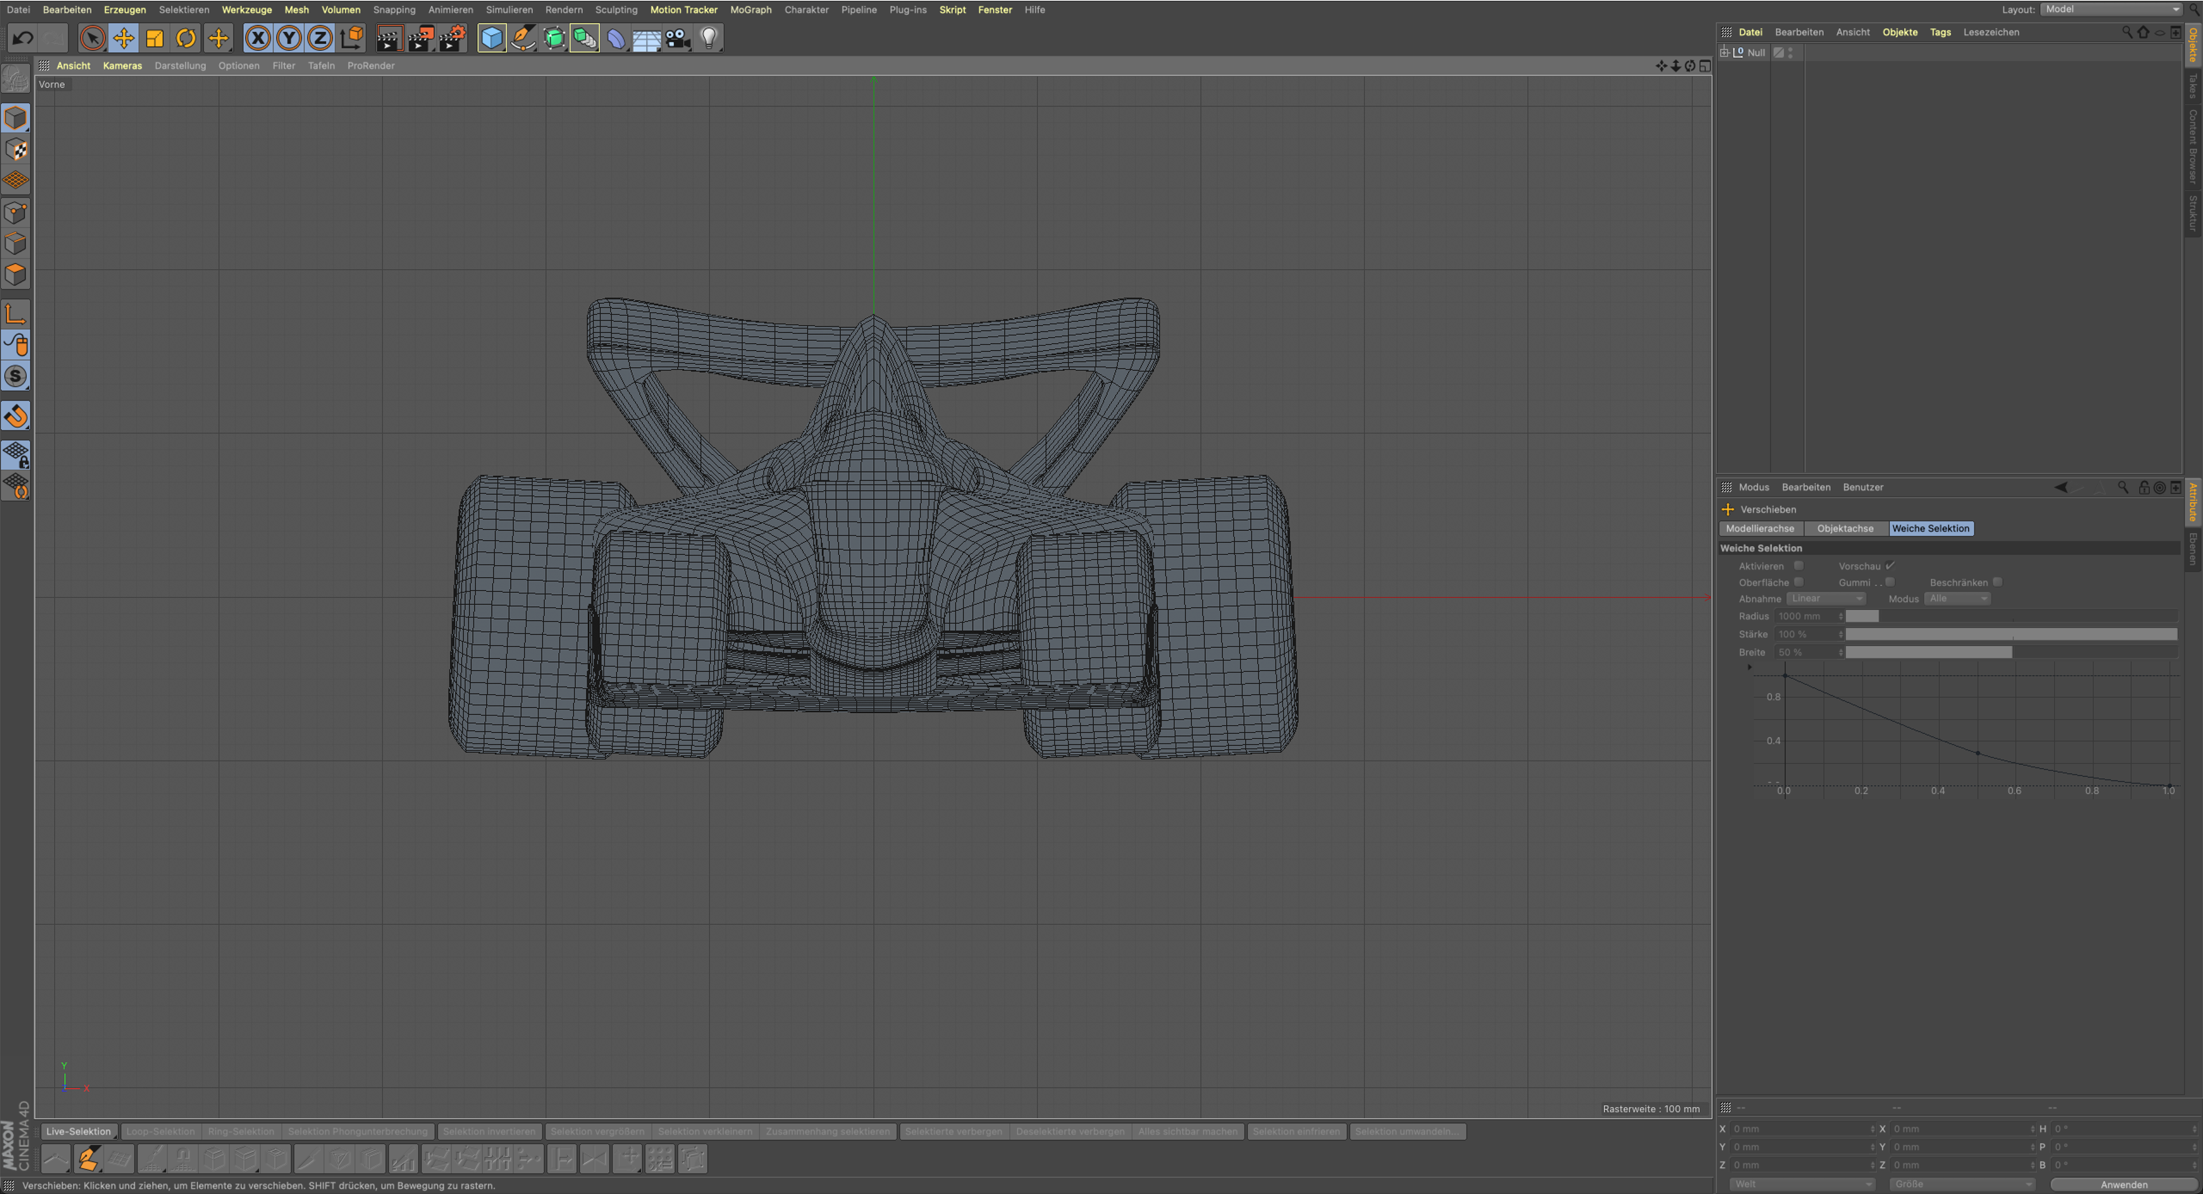
Task: Open the Modus Alle dropdown
Action: click(x=1957, y=598)
